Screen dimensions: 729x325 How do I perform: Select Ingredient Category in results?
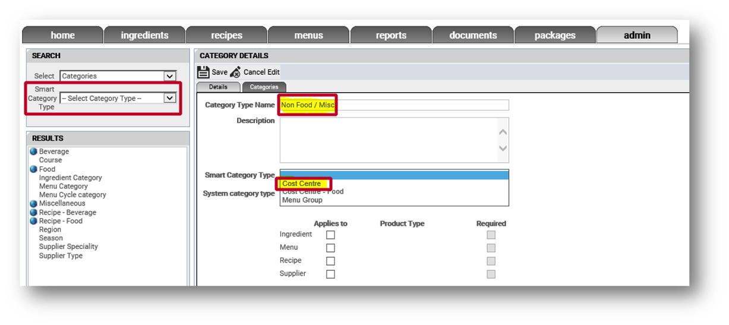(70, 178)
